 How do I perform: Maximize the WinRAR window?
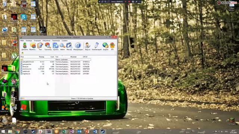[x=110, y=37]
